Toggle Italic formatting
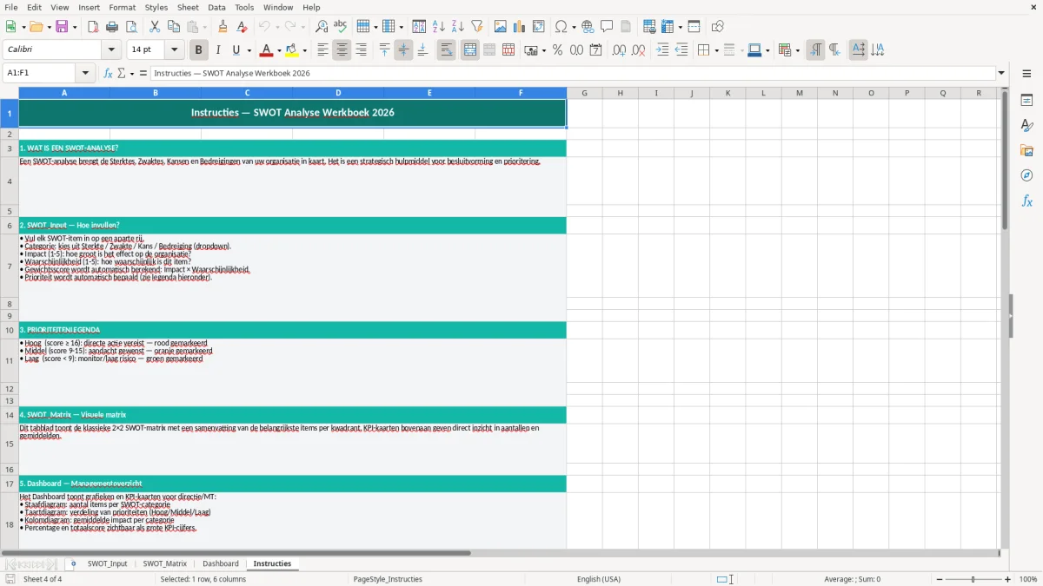 click(x=217, y=50)
